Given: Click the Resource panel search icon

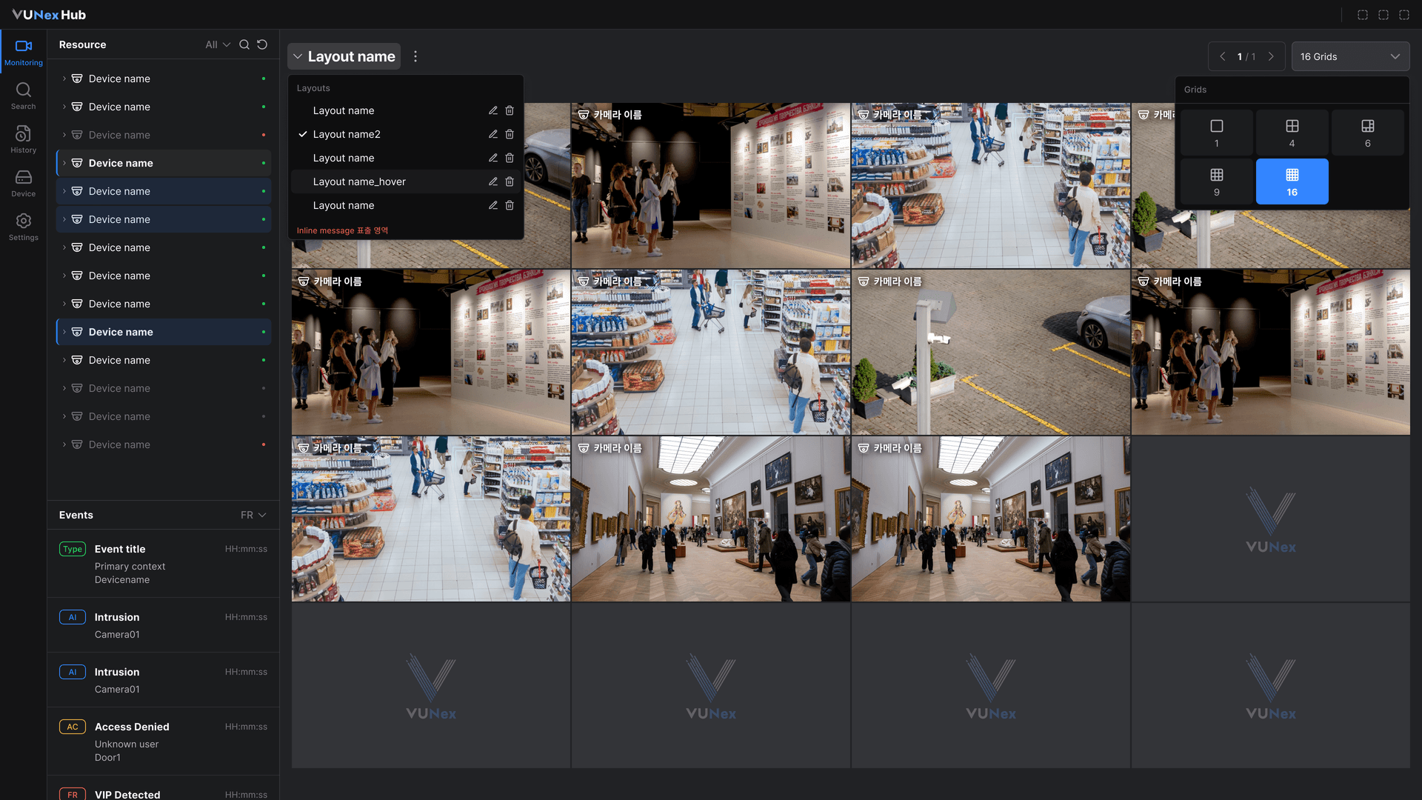Looking at the screenshot, I should (244, 44).
